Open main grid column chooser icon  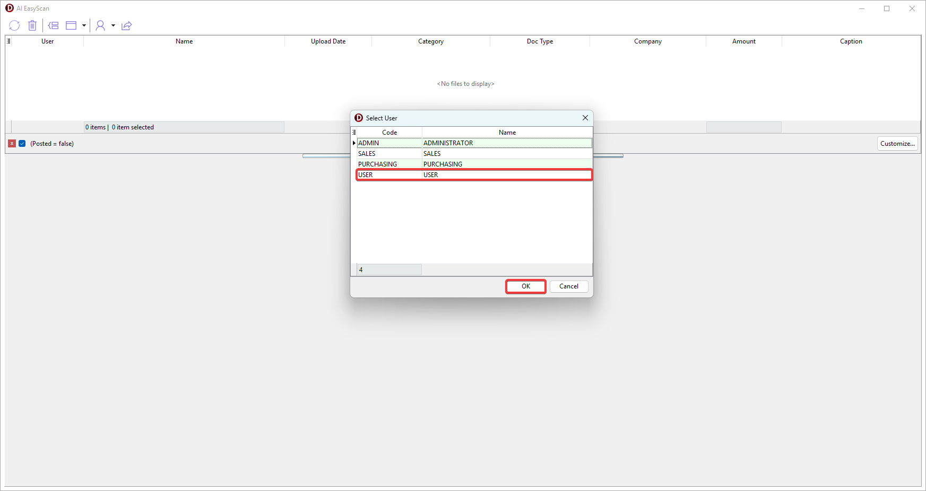pyautogui.click(x=8, y=41)
